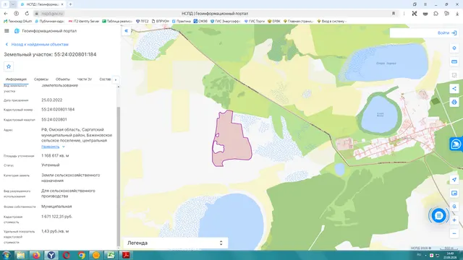This screenshot has width=463, height=260.
Task: Click the nspd.gov.ru address field
Action: 53,14
